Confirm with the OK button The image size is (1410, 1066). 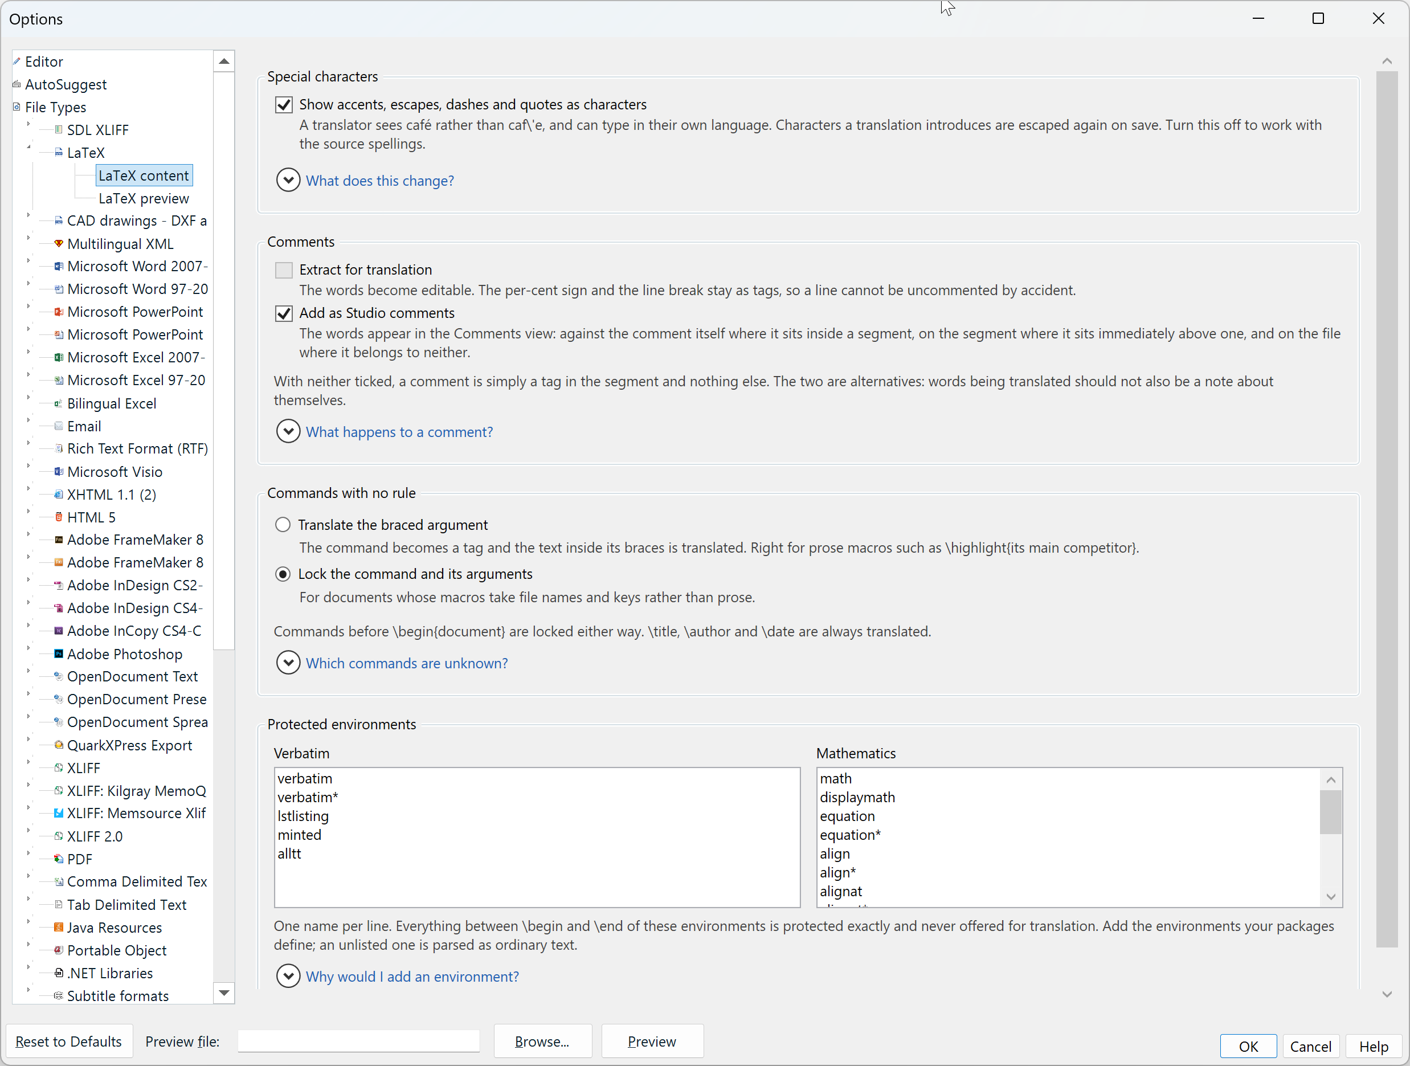click(x=1248, y=1046)
